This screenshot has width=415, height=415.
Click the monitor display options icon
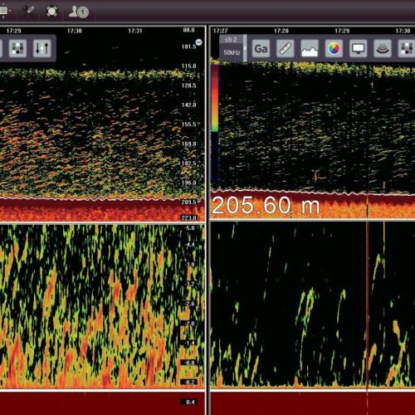359,49
